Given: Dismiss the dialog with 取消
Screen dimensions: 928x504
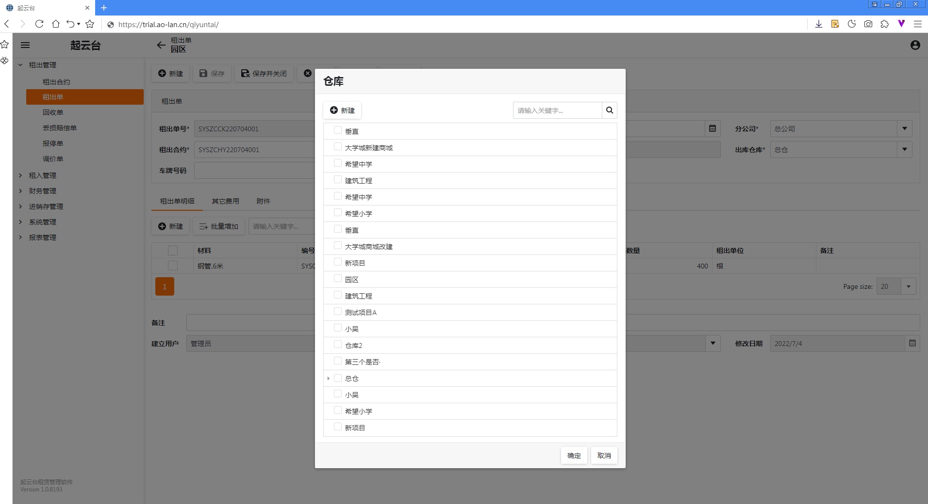Looking at the screenshot, I should click(604, 456).
